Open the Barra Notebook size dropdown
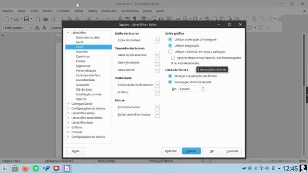The width and height of the screenshot is (308, 173). tap(157, 62)
